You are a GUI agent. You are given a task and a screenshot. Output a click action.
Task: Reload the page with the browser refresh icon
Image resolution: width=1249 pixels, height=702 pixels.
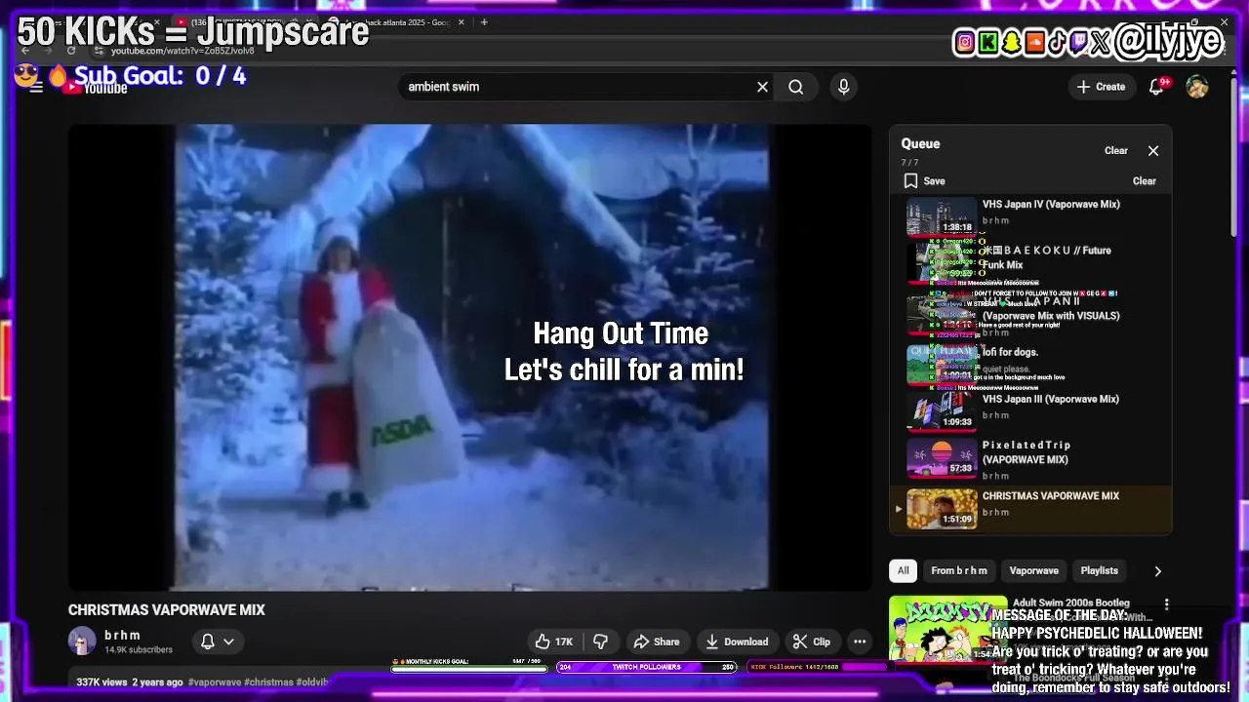pos(71,51)
